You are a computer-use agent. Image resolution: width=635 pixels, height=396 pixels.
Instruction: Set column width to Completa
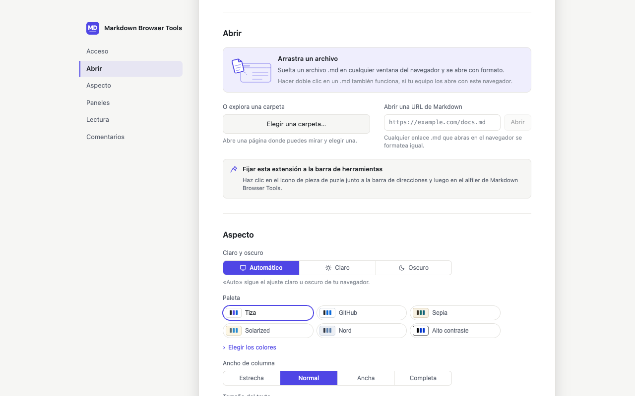423,378
